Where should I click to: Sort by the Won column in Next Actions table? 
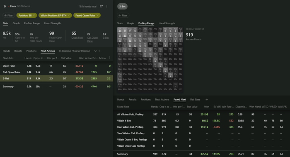click(82, 58)
